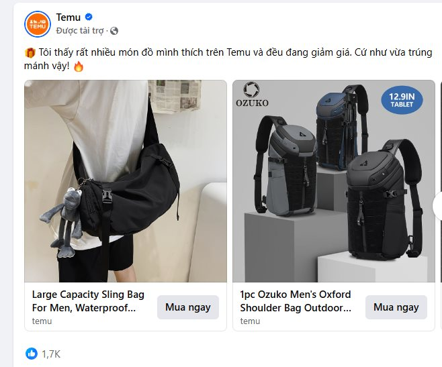
Task: Click the "Được tài trợ" sponsored label
Action: point(81,30)
